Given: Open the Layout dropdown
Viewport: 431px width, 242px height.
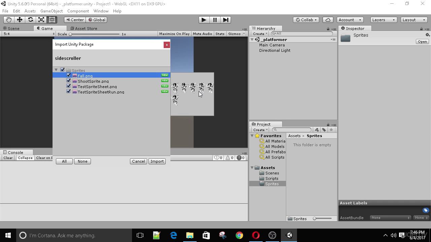Looking at the screenshot, I should [x=414, y=20].
